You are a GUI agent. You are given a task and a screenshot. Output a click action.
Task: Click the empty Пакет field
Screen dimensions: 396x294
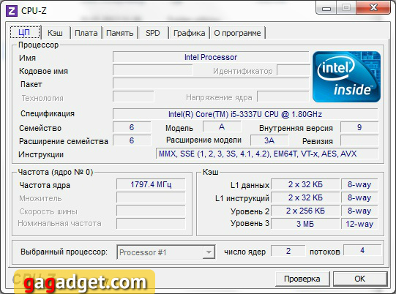pyautogui.click(x=211, y=83)
